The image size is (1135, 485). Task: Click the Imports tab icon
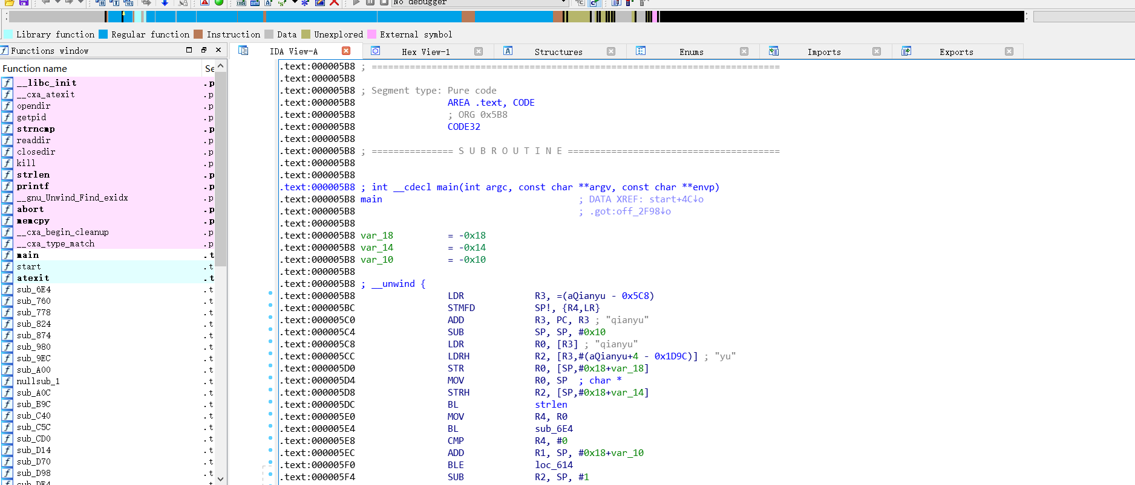[773, 51]
